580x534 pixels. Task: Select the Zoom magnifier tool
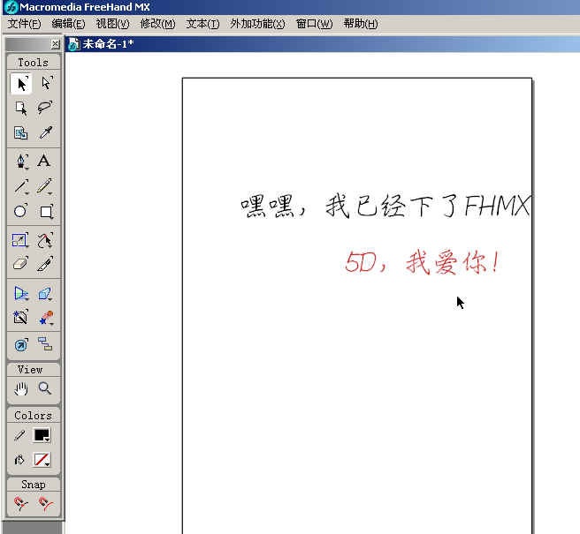pos(45,388)
